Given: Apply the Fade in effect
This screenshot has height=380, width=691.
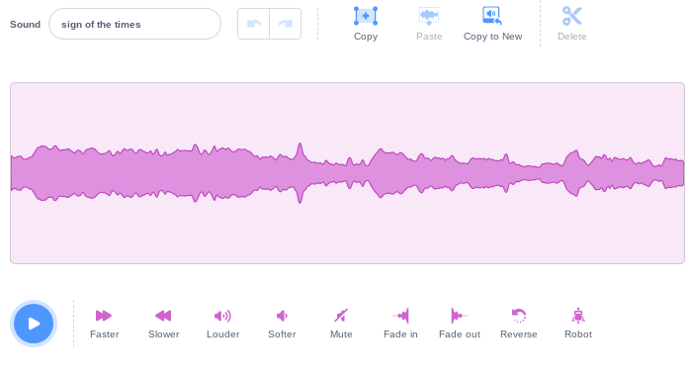Looking at the screenshot, I should point(400,316).
